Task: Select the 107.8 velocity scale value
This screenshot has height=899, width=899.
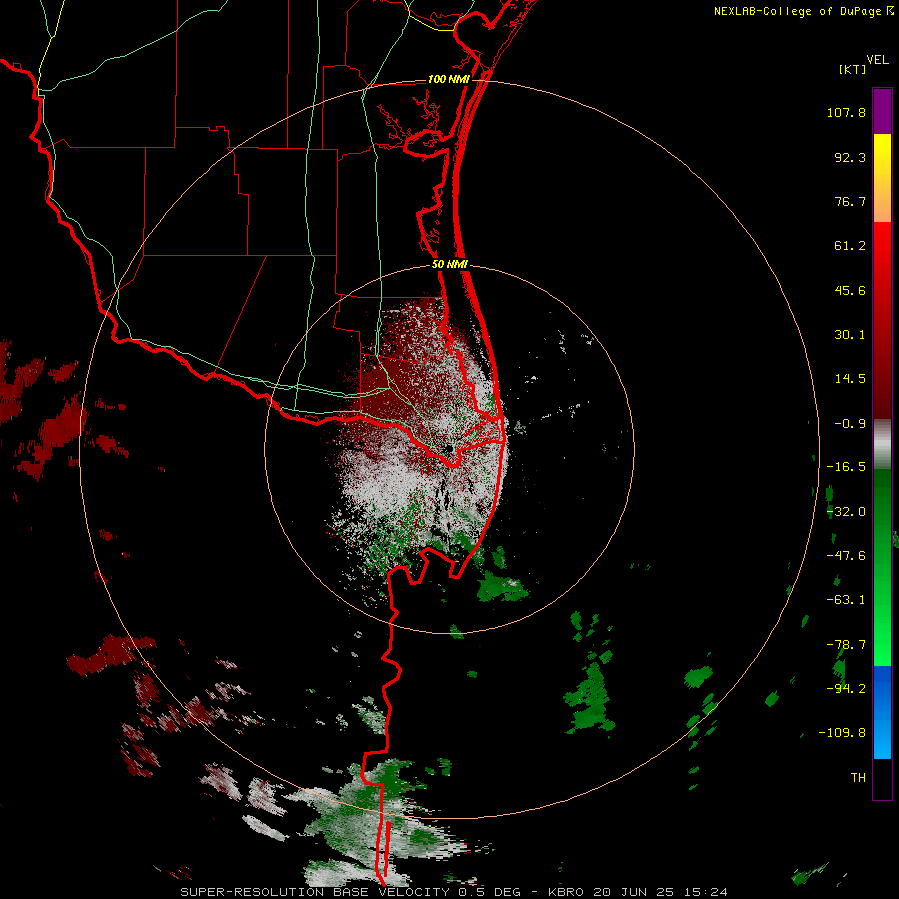Action: pyautogui.click(x=846, y=112)
